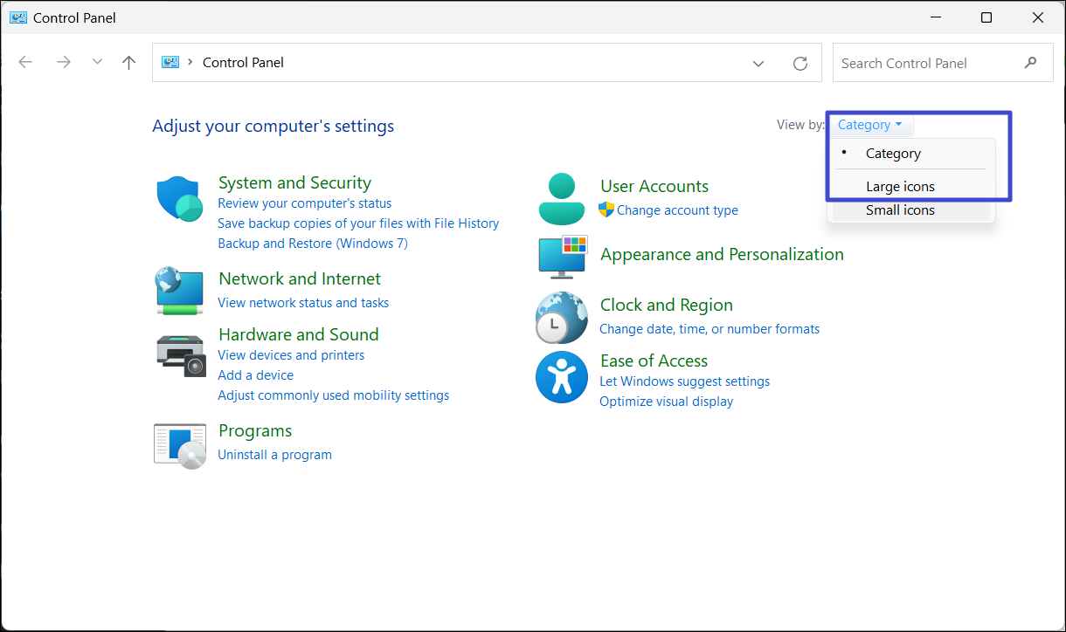Expand the address bar history dropdown
This screenshot has height=632, width=1066.
tap(758, 63)
